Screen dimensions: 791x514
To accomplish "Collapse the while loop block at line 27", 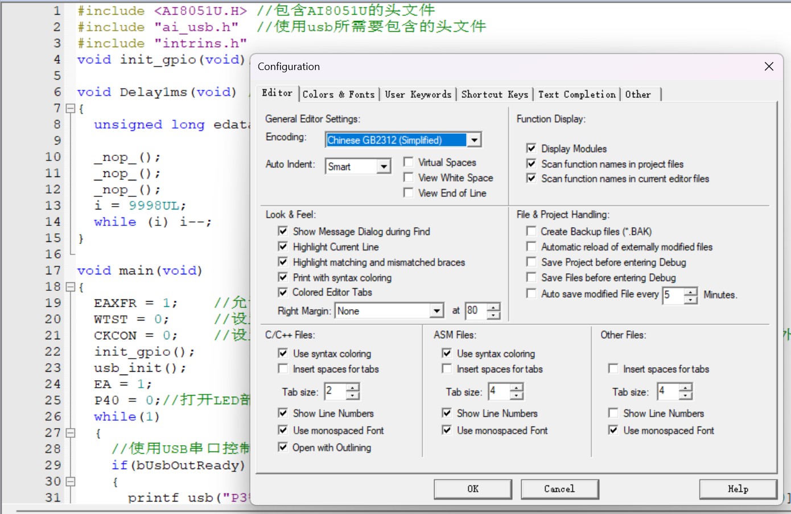I will coord(71,433).
